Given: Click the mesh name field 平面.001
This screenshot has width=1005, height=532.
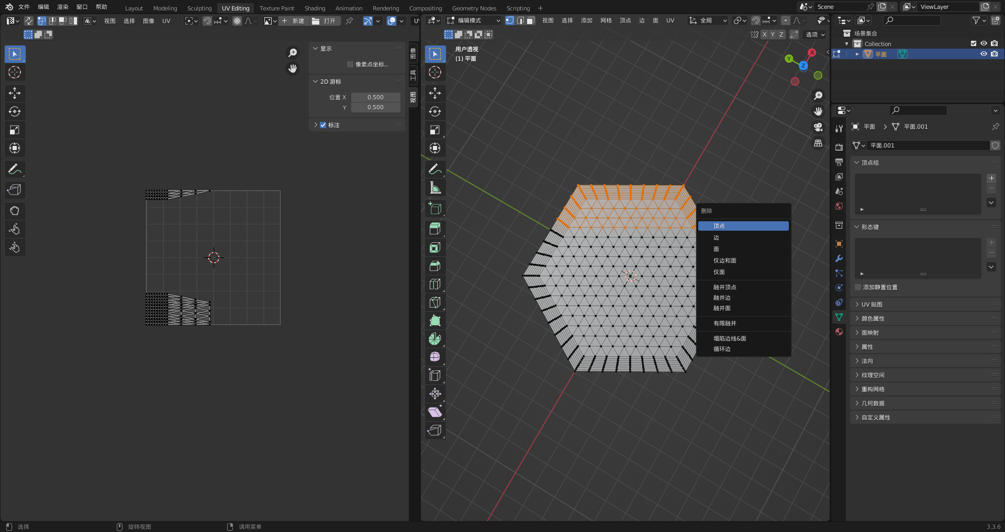Looking at the screenshot, I should 928,145.
